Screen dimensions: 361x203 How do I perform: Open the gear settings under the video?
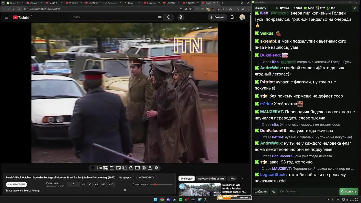coord(157,168)
